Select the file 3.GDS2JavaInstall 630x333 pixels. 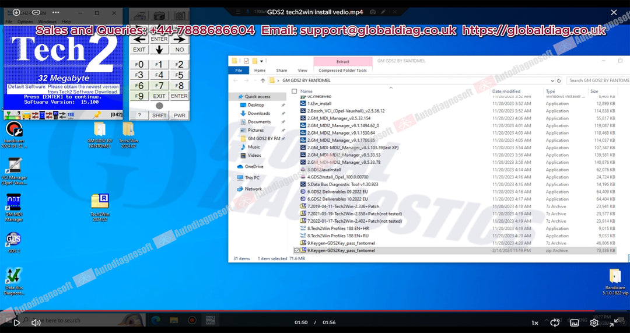[324, 170]
